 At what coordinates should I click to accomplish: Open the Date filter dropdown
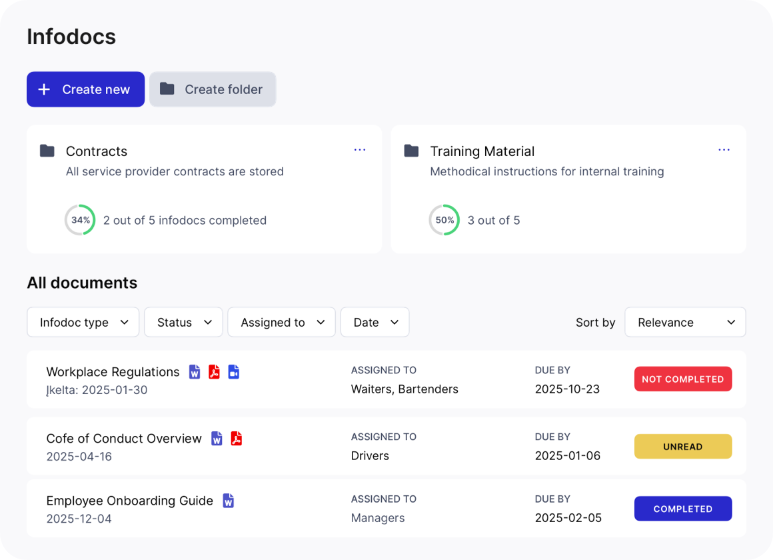coord(375,323)
